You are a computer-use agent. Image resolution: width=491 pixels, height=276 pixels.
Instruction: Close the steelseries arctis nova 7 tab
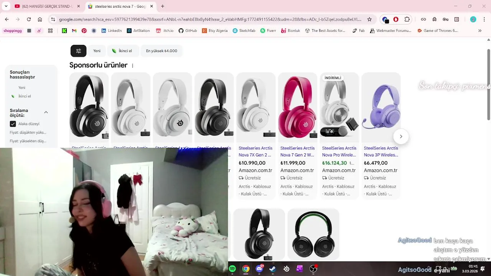(152, 6)
